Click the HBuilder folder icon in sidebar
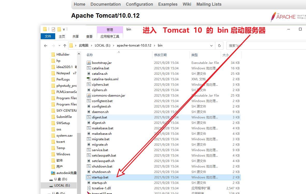This screenshot has width=306, height=194. (53, 54)
